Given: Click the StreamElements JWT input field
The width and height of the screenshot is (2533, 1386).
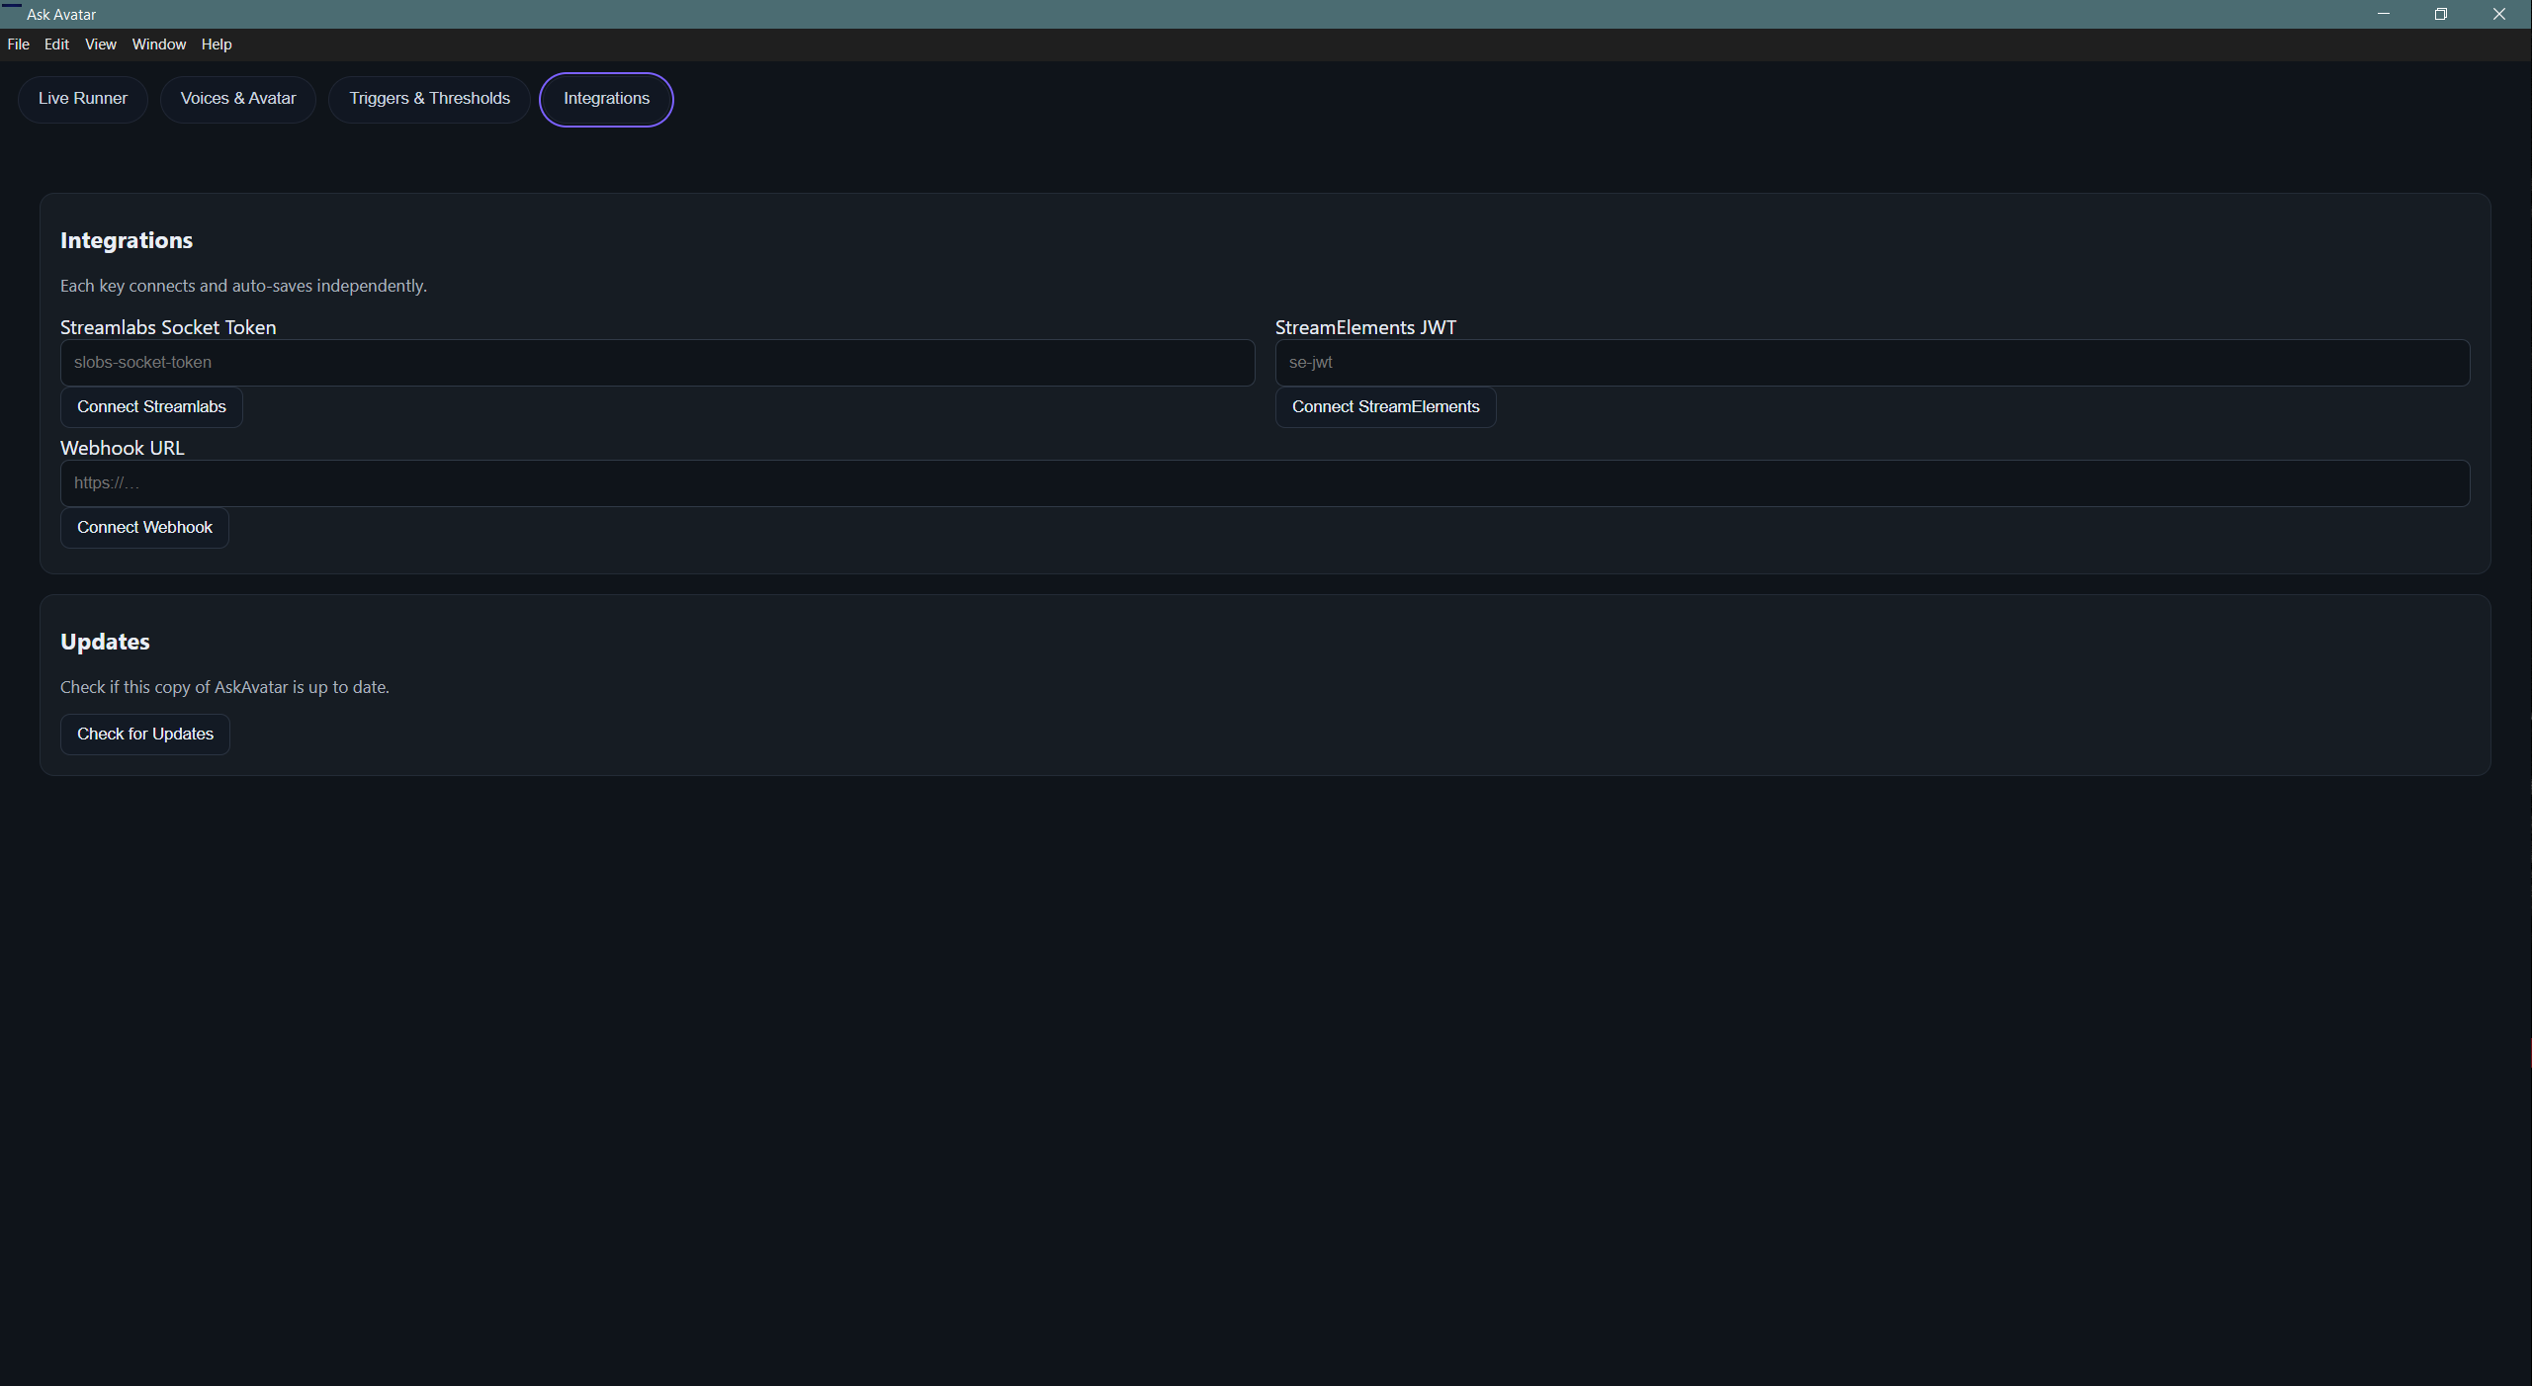Looking at the screenshot, I should click(1871, 362).
